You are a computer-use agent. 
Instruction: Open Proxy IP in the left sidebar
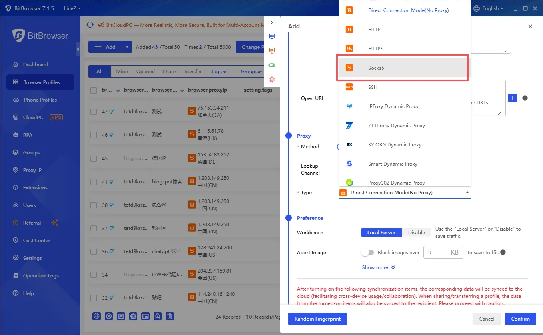point(32,170)
